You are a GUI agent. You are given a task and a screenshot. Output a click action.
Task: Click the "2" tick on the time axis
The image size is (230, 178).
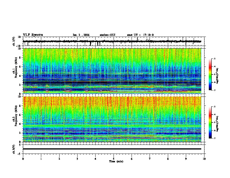pyautogui.click(x=59, y=159)
